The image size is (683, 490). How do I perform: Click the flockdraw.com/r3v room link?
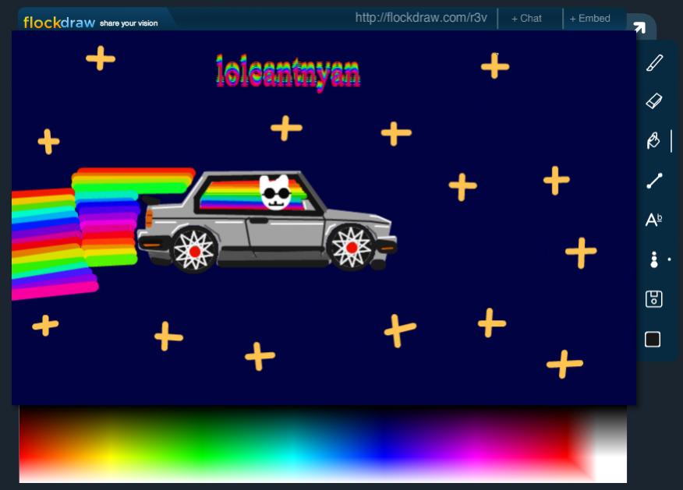pos(421,17)
